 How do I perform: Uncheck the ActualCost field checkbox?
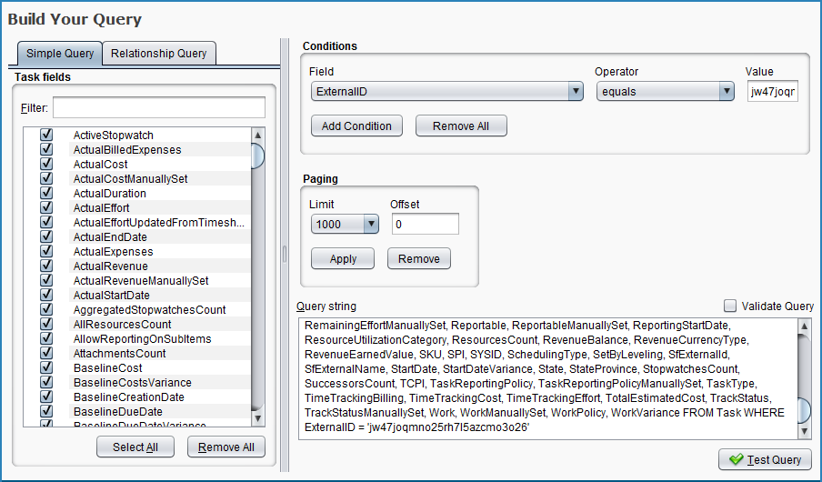tap(46, 165)
